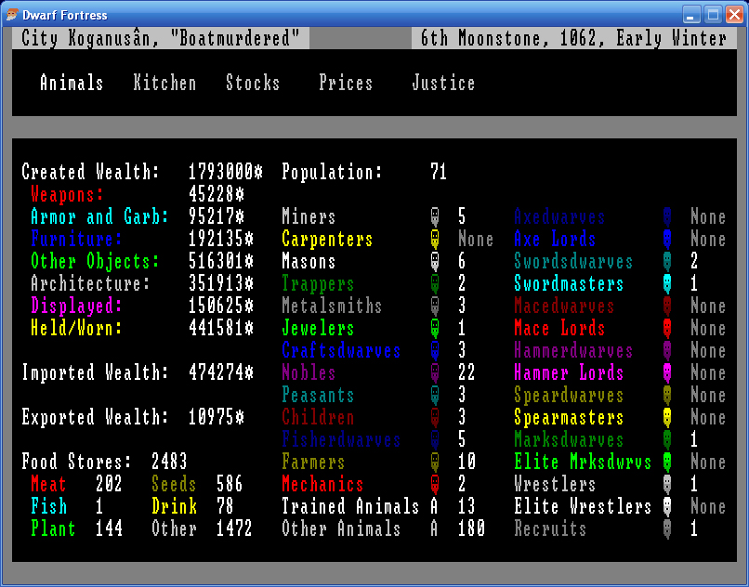The height and width of the screenshot is (587, 749).
Task: Click the Other food count 1472
Action: (x=234, y=528)
